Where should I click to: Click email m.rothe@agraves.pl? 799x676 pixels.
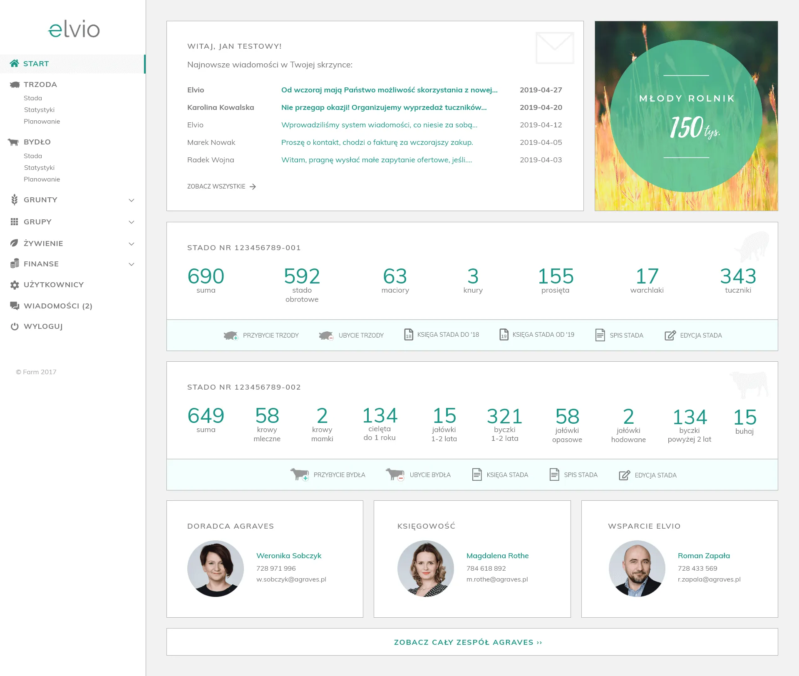(497, 579)
